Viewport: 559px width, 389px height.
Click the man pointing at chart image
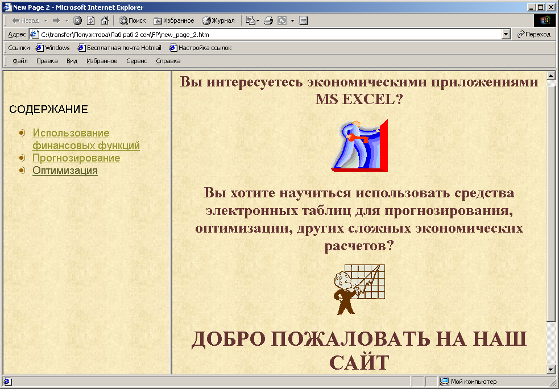point(359,289)
